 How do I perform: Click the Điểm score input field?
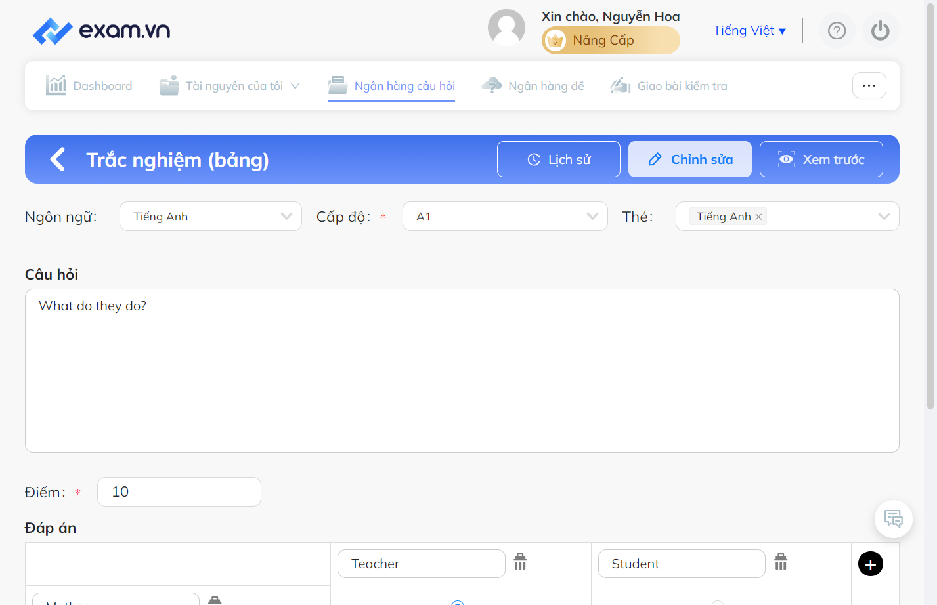179,491
